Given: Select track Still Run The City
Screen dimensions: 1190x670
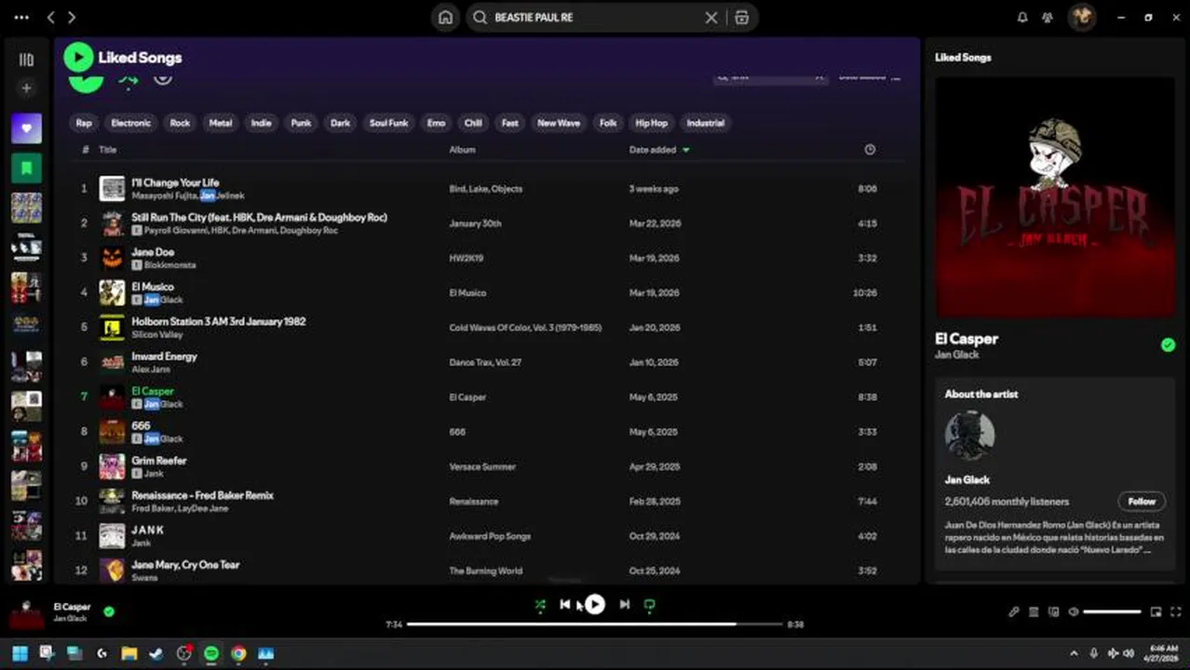Looking at the screenshot, I should tap(259, 218).
